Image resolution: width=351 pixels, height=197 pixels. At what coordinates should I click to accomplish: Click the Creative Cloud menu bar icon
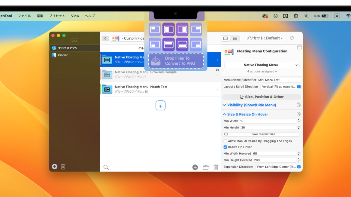point(265,16)
